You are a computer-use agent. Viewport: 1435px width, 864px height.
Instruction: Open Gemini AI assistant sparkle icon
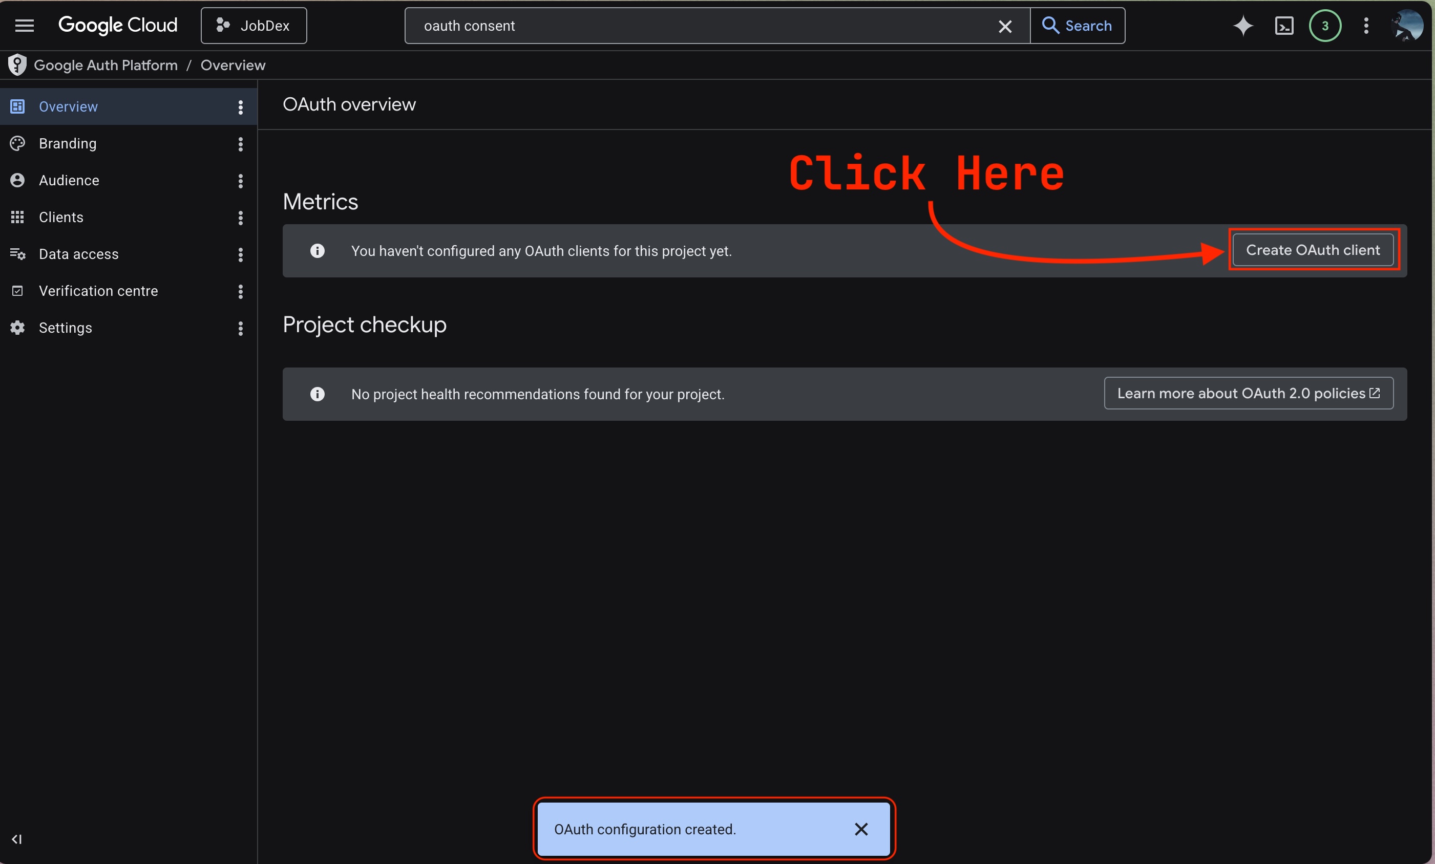tap(1243, 26)
